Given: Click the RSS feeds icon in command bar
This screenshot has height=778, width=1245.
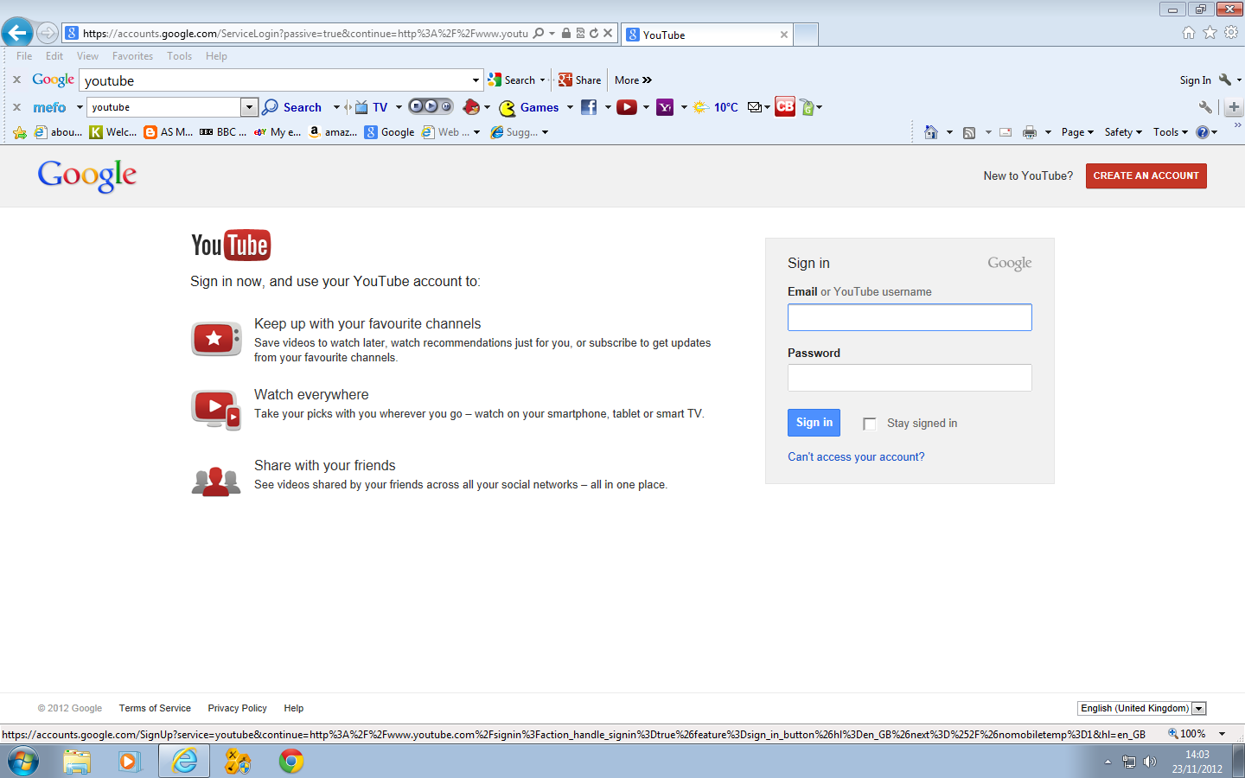Looking at the screenshot, I should coord(969,132).
